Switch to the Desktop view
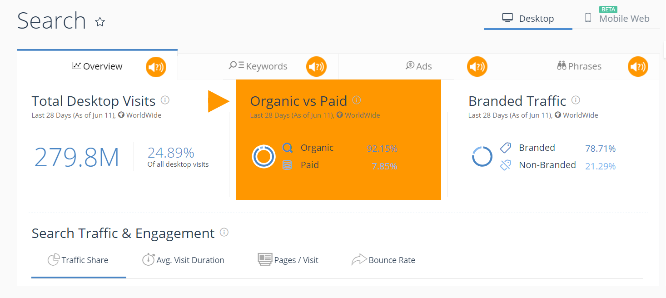This screenshot has width=666, height=298. [x=528, y=19]
